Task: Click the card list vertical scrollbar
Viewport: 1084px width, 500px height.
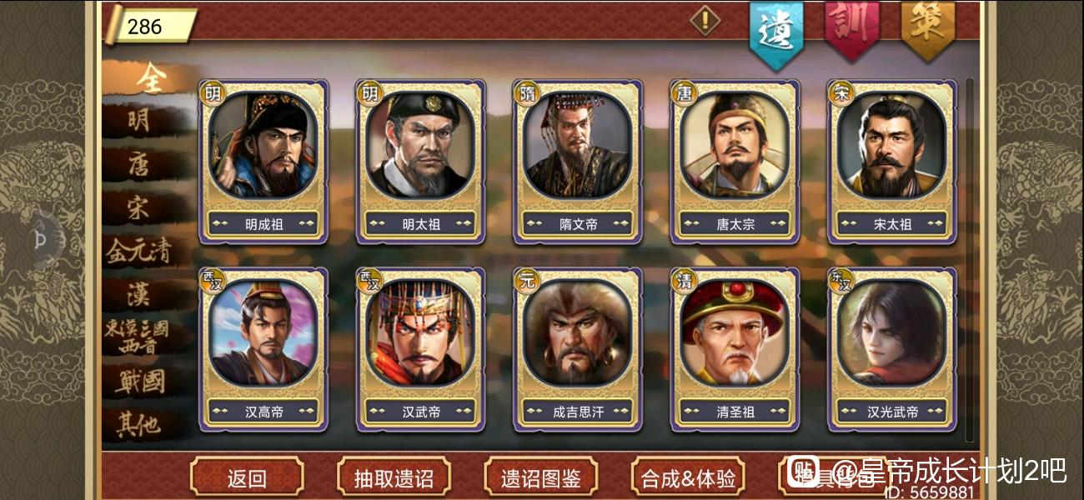Action: (x=969, y=260)
